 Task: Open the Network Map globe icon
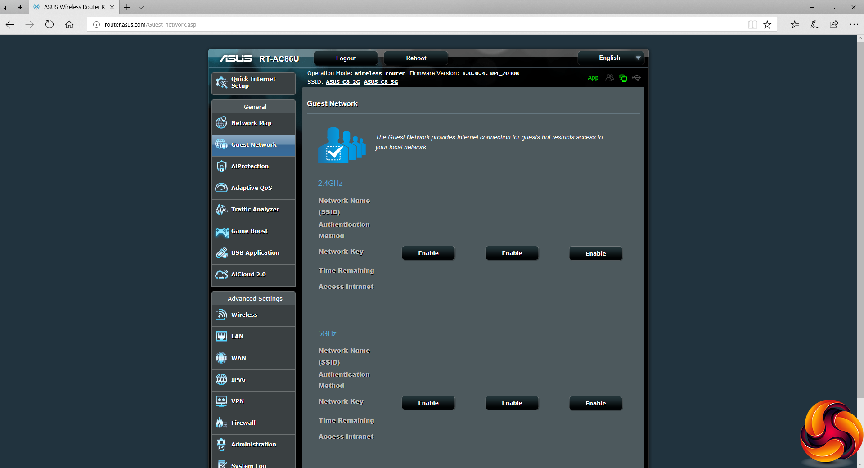(x=221, y=123)
